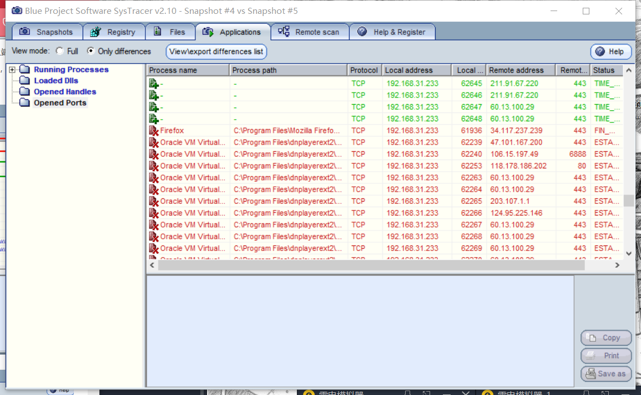
Task: Click removed icon on port 62239 row
Action: tap(154, 142)
